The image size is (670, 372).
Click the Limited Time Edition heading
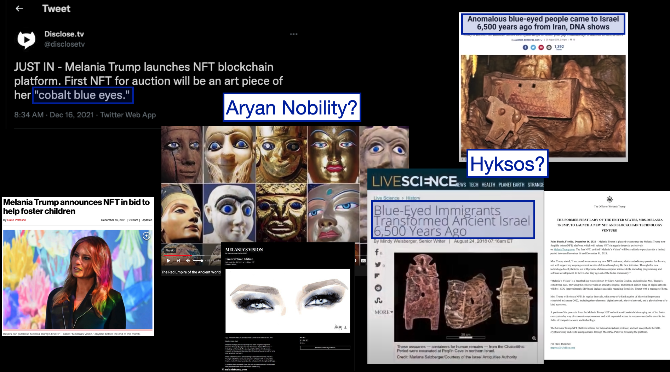click(239, 259)
